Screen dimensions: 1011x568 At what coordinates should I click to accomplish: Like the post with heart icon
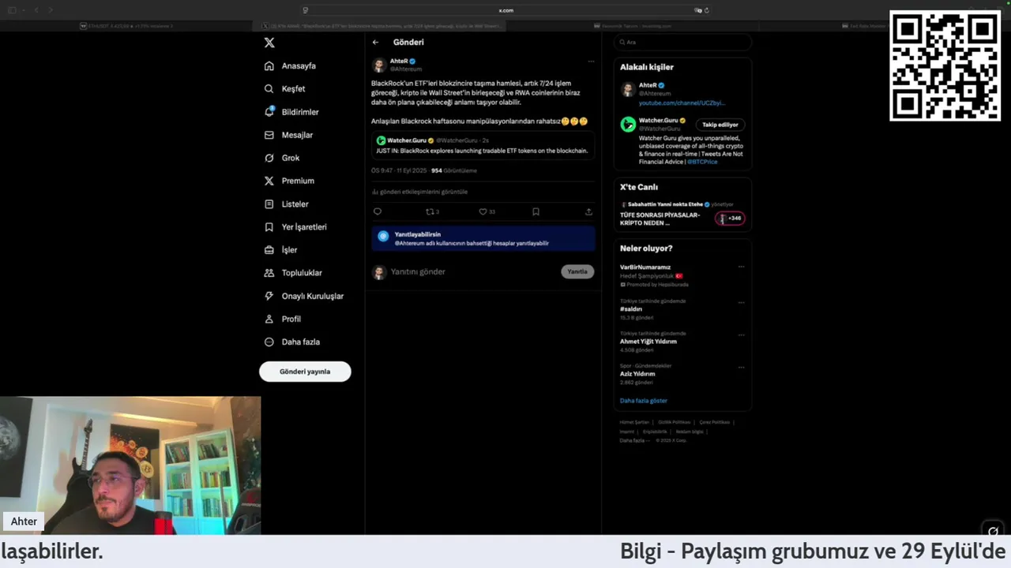pos(483,211)
